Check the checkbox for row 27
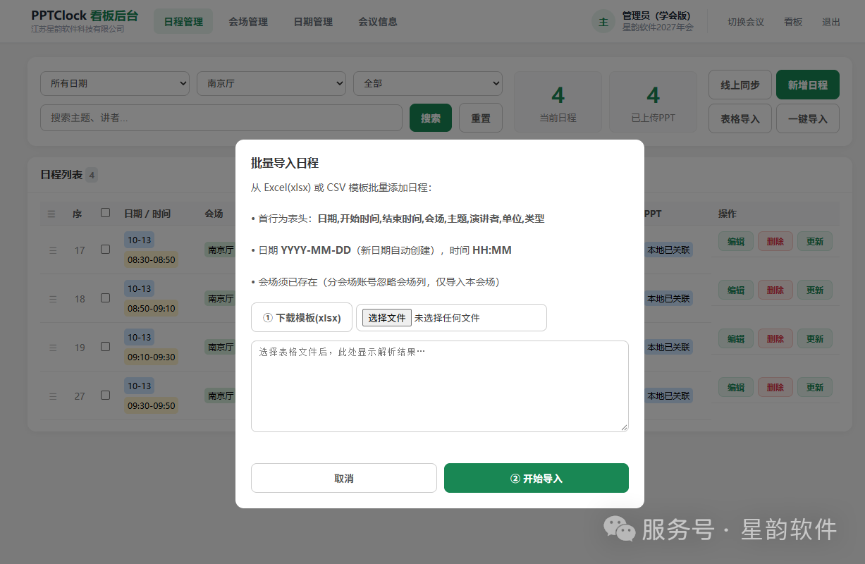The height and width of the screenshot is (564, 865). pyautogui.click(x=105, y=395)
